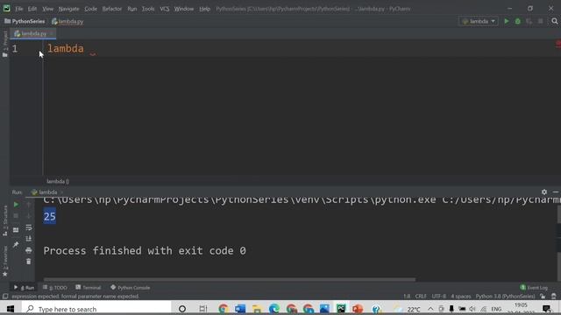The image size is (561, 315).
Task: Click lambda.py breadcrumb in navigation bar
Action: coord(67,21)
